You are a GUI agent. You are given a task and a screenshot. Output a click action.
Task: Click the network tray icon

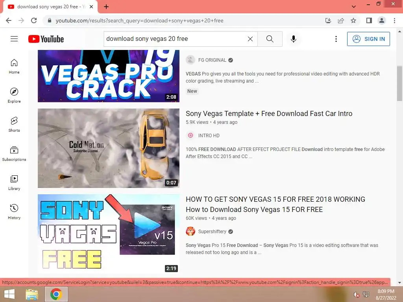pyautogui.click(x=366, y=295)
